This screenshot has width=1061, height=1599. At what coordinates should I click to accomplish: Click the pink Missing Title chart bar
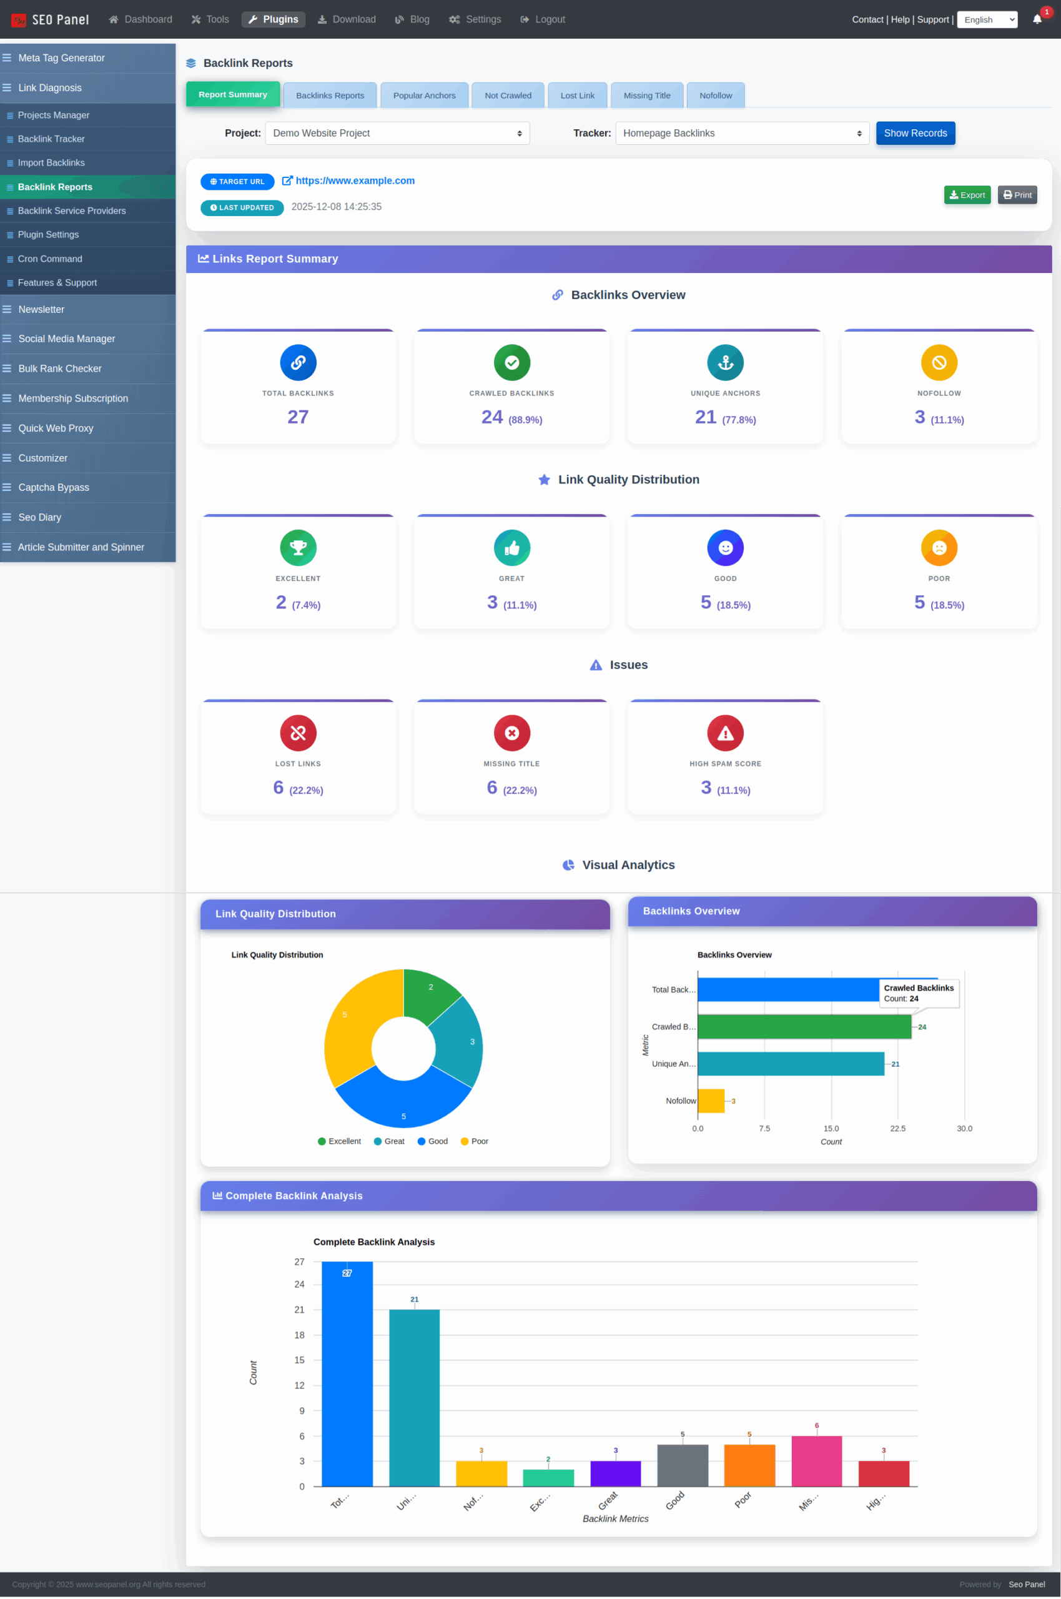click(817, 1462)
